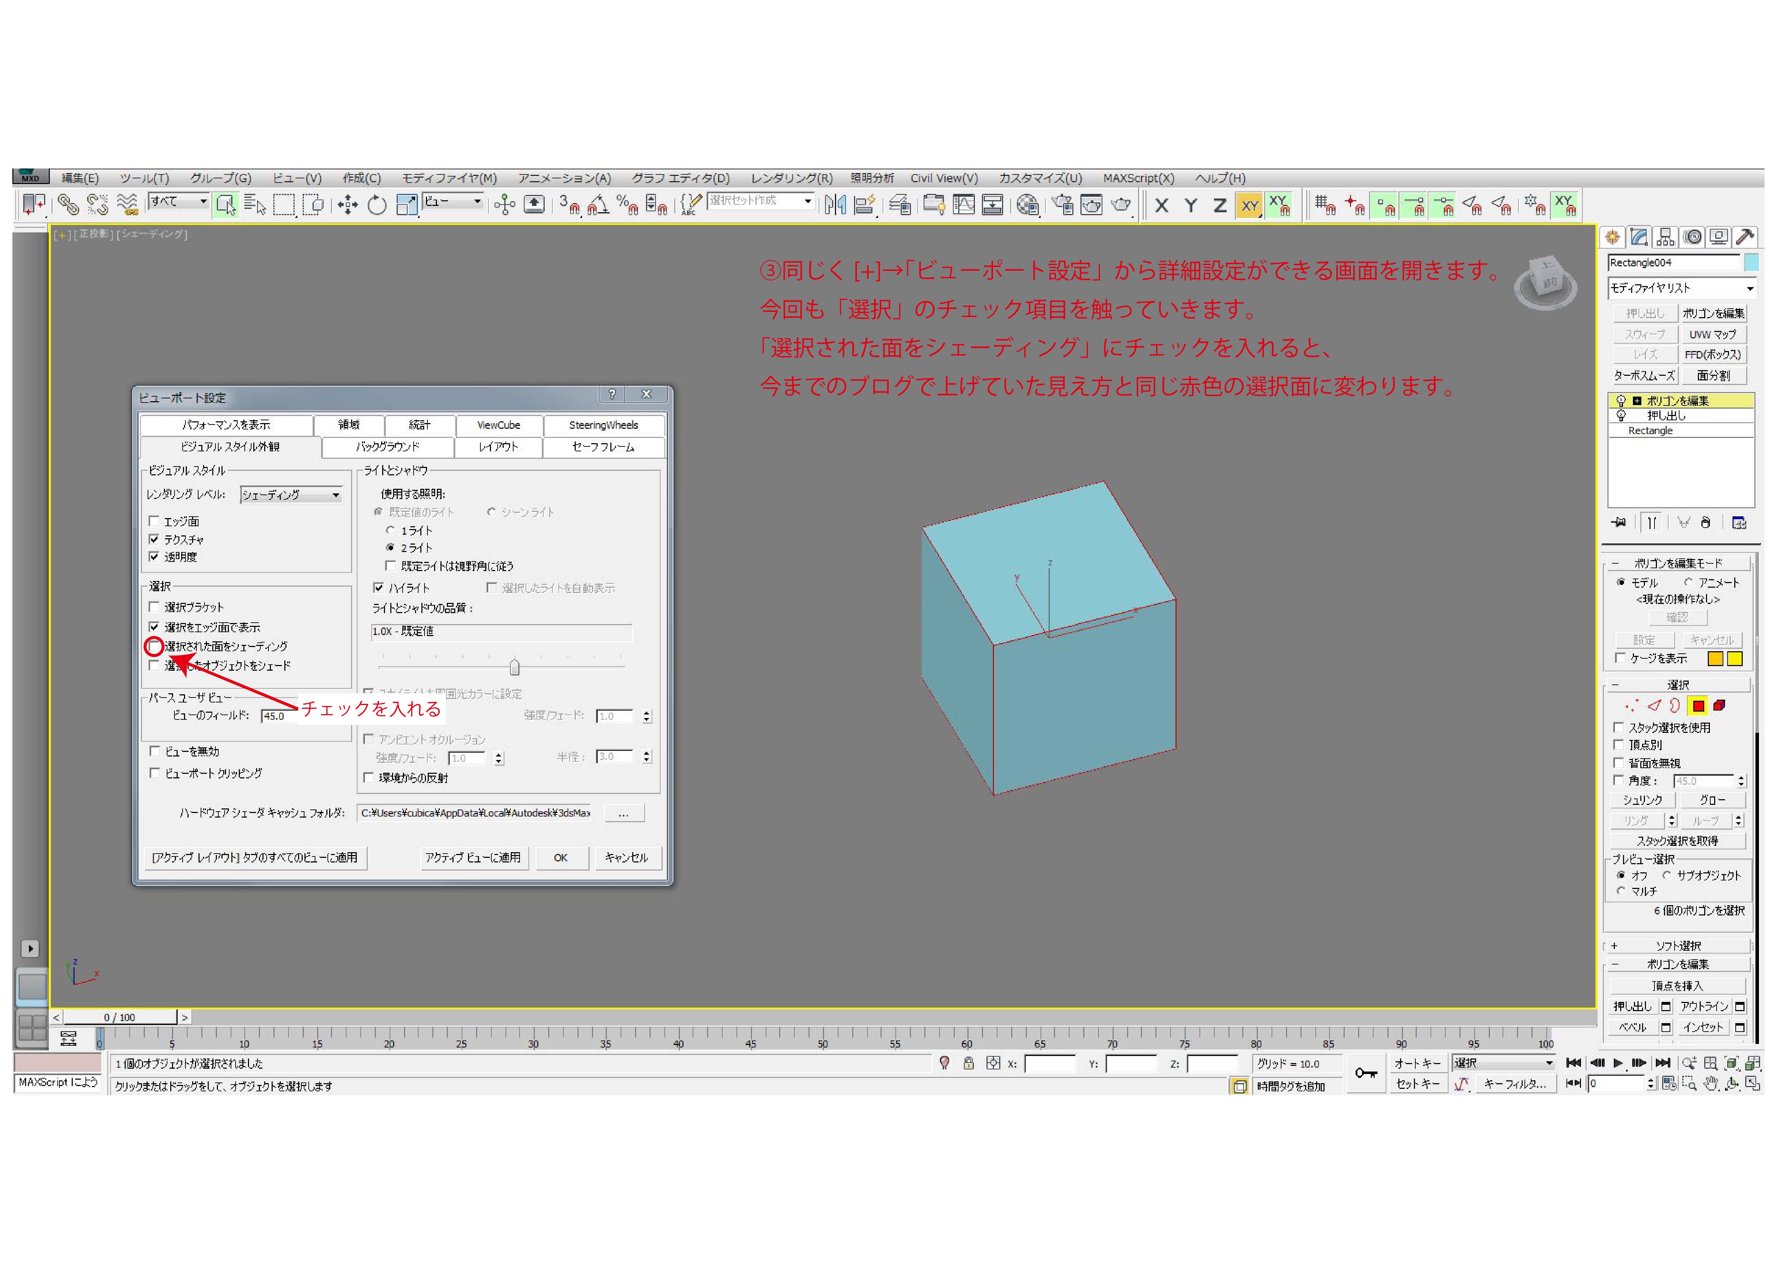Select the 1ライト radio button

click(x=391, y=530)
